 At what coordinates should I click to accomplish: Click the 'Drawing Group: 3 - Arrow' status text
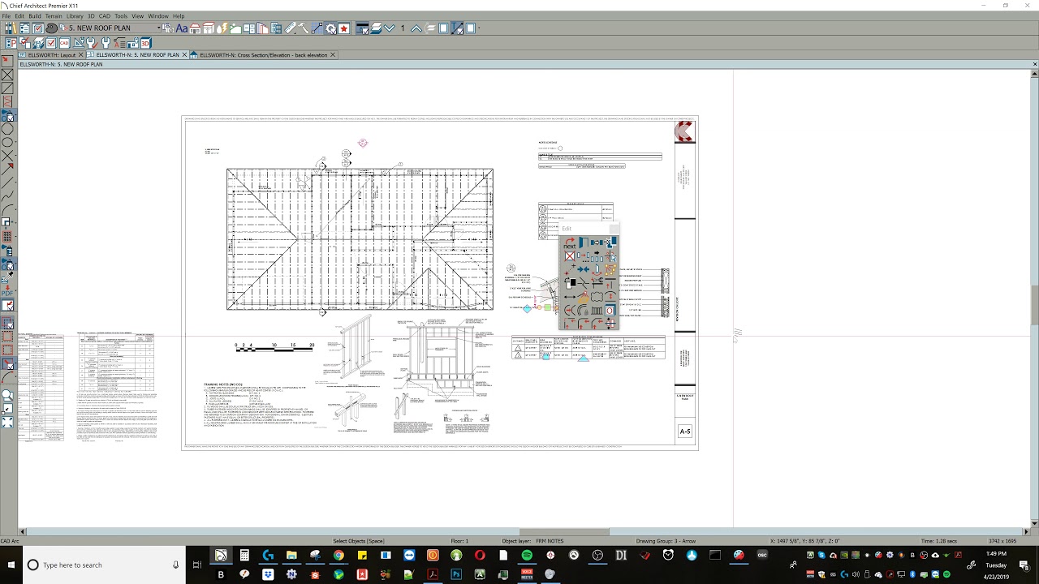(x=666, y=541)
